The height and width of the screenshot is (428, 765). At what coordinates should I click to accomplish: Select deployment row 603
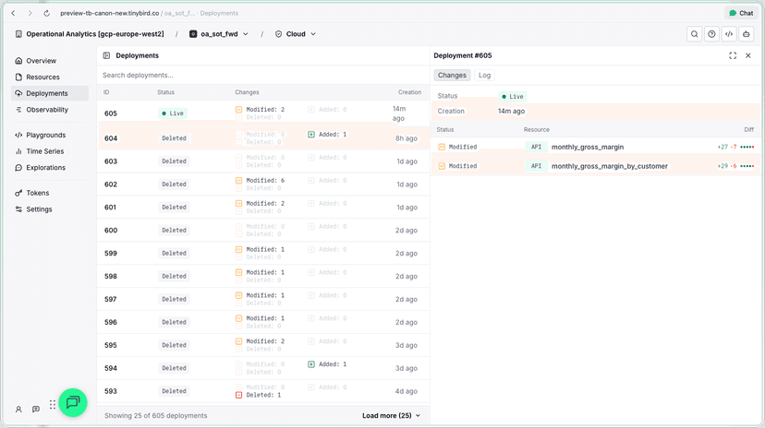coord(263,161)
